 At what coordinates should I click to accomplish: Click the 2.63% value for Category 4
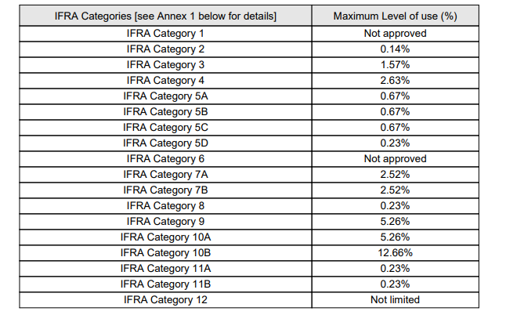395,81
